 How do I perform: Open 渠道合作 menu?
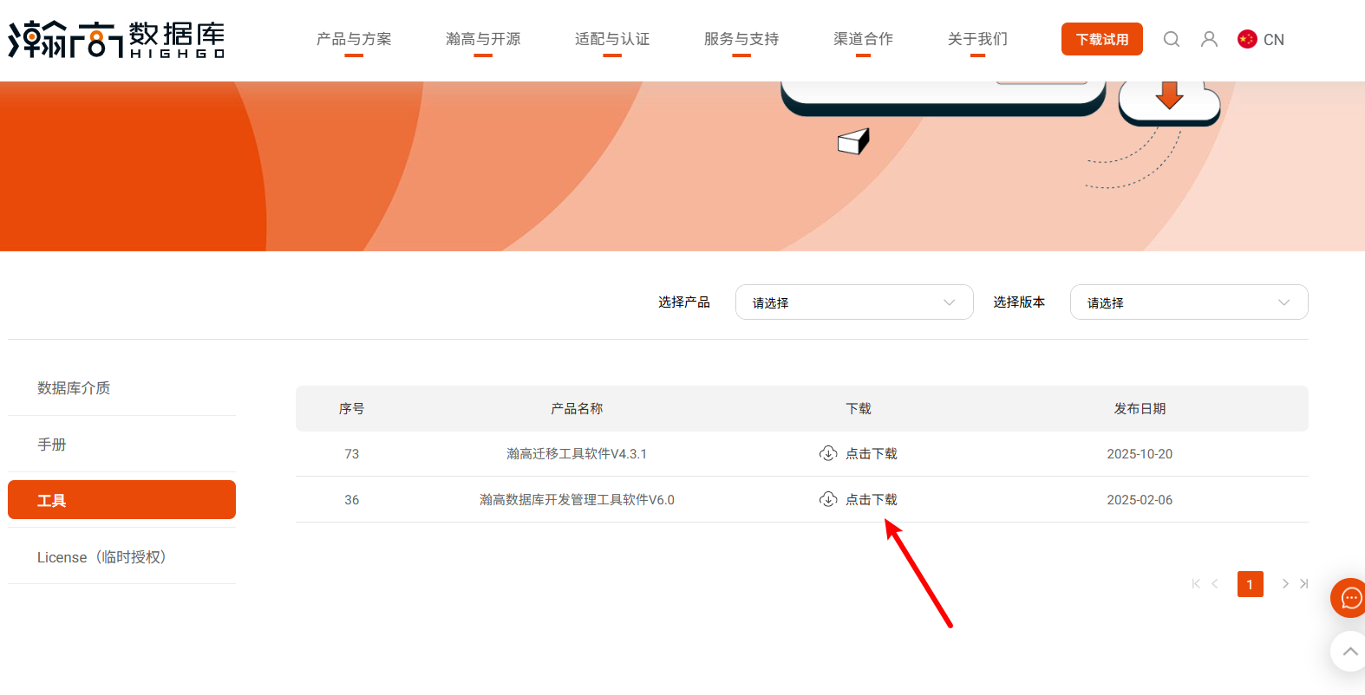pos(863,39)
